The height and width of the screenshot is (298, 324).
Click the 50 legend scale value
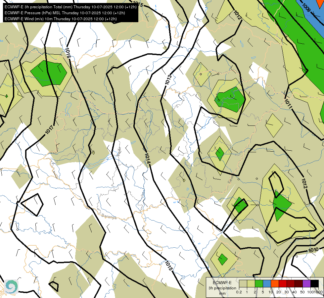(302, 292)
